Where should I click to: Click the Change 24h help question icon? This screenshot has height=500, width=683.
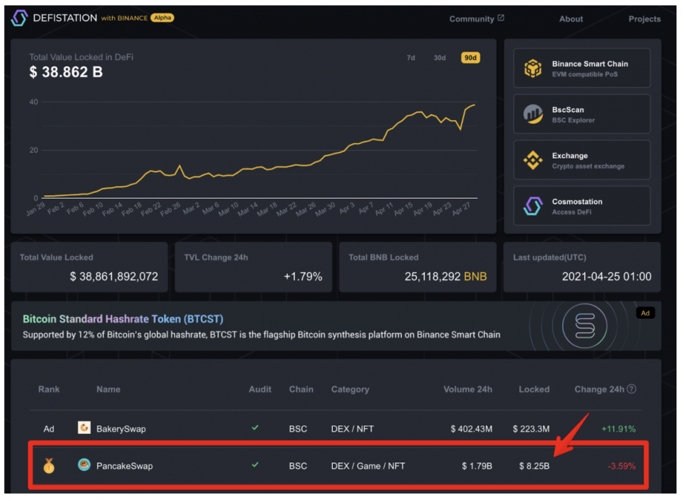(631, 389)
